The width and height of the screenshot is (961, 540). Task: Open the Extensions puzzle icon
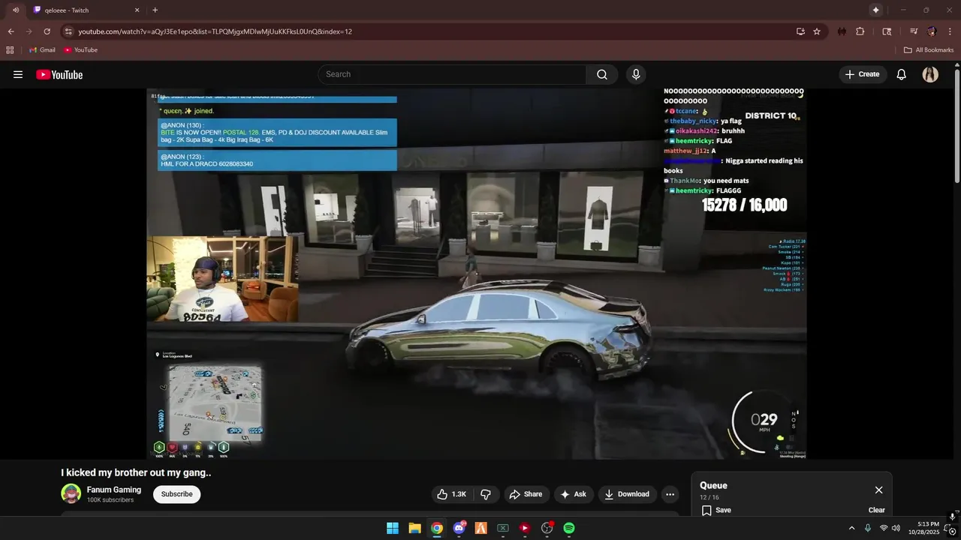[860, 31]
